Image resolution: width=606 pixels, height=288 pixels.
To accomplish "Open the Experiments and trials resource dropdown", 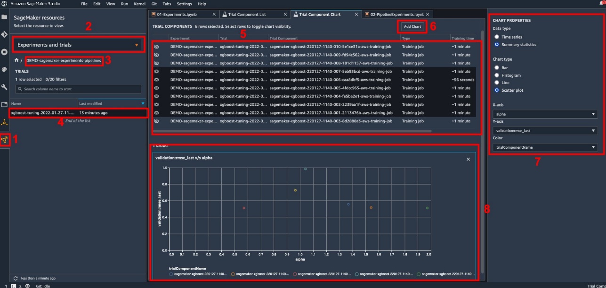I will point(78,45).
